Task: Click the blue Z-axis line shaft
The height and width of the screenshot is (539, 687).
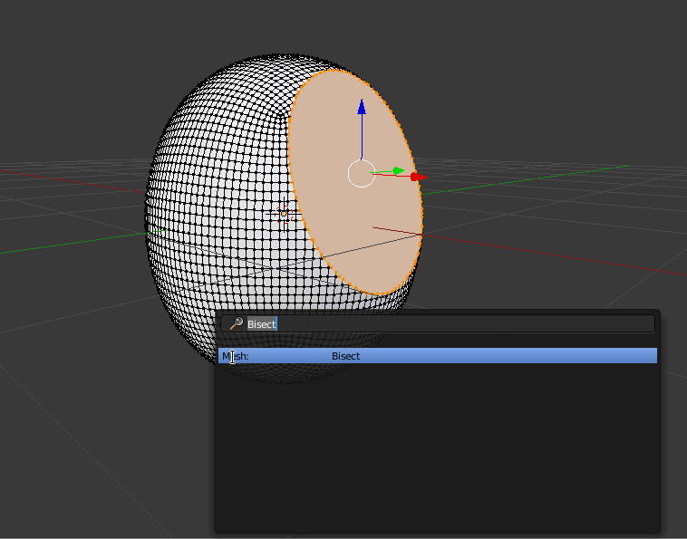Action: 362,136
